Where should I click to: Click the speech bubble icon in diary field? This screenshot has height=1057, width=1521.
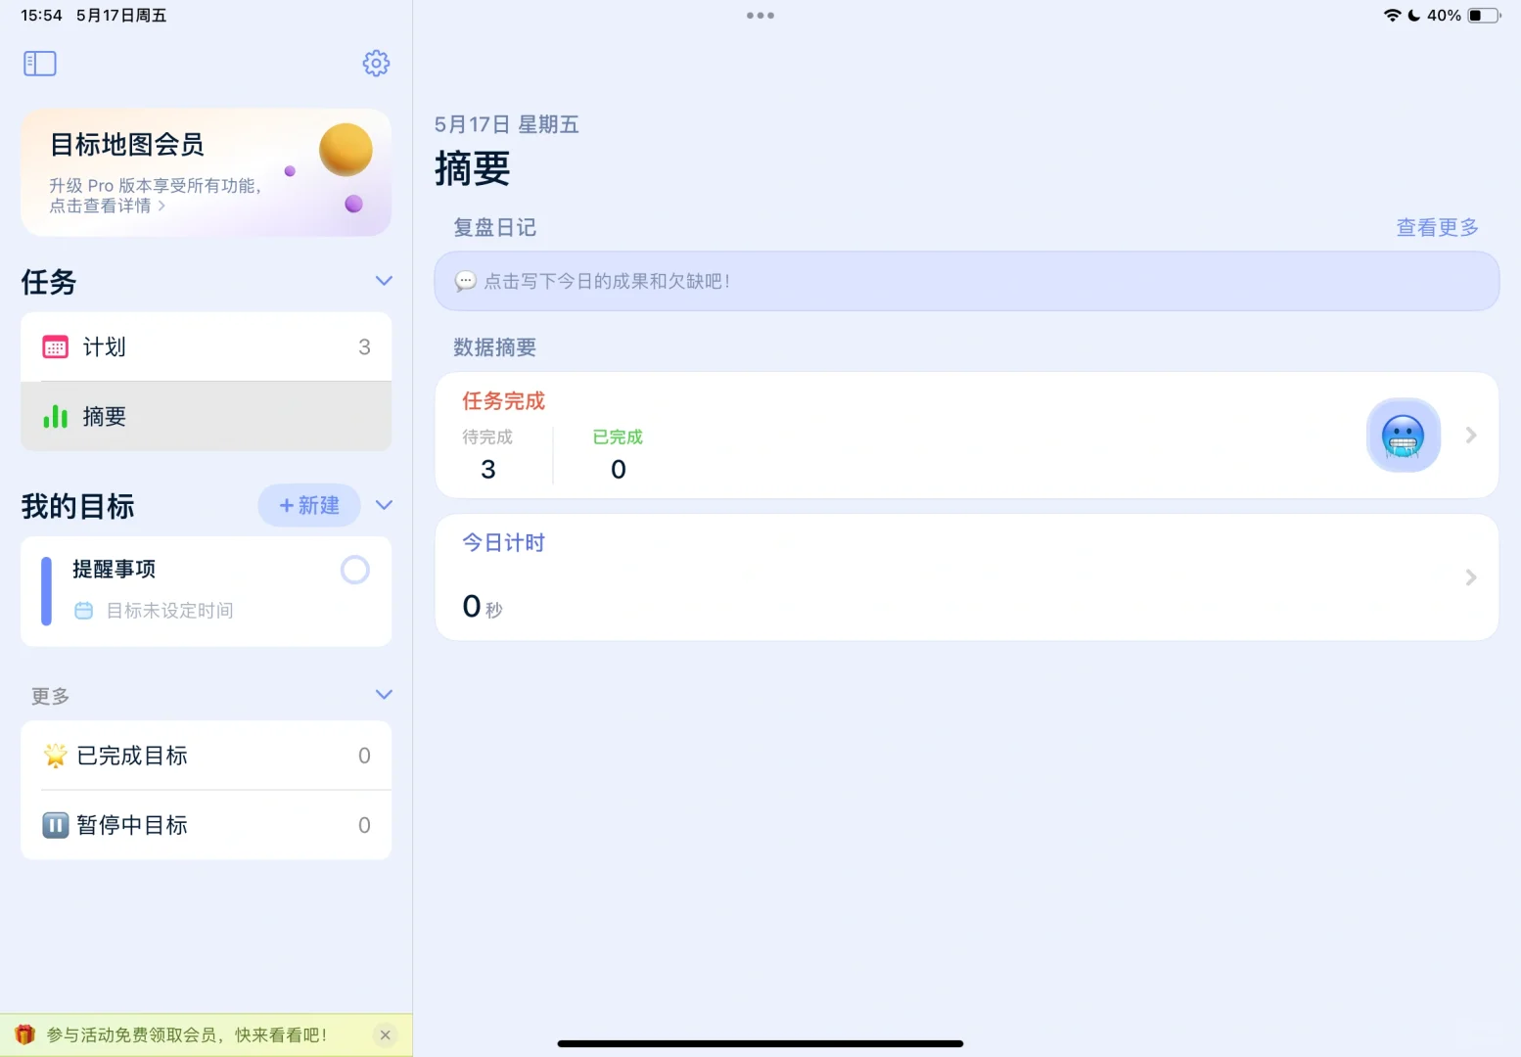(466, 282)
